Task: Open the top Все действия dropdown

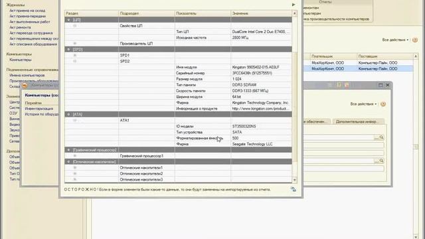Action: pos(395,40)
